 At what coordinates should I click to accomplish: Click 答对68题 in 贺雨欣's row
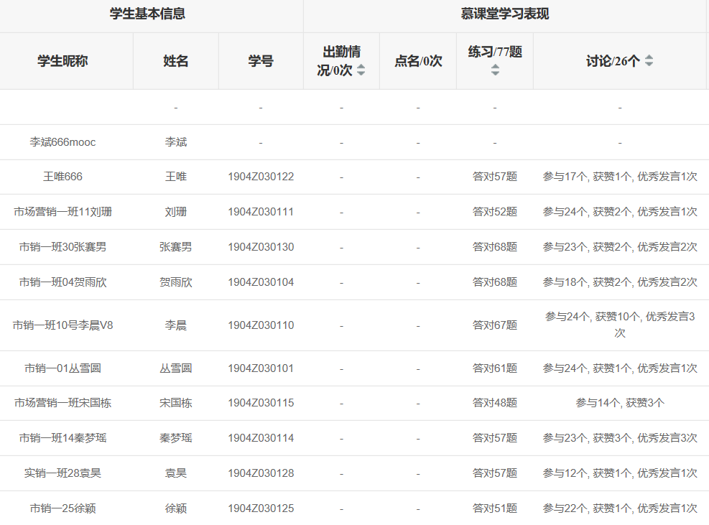(x=494, y=282)
